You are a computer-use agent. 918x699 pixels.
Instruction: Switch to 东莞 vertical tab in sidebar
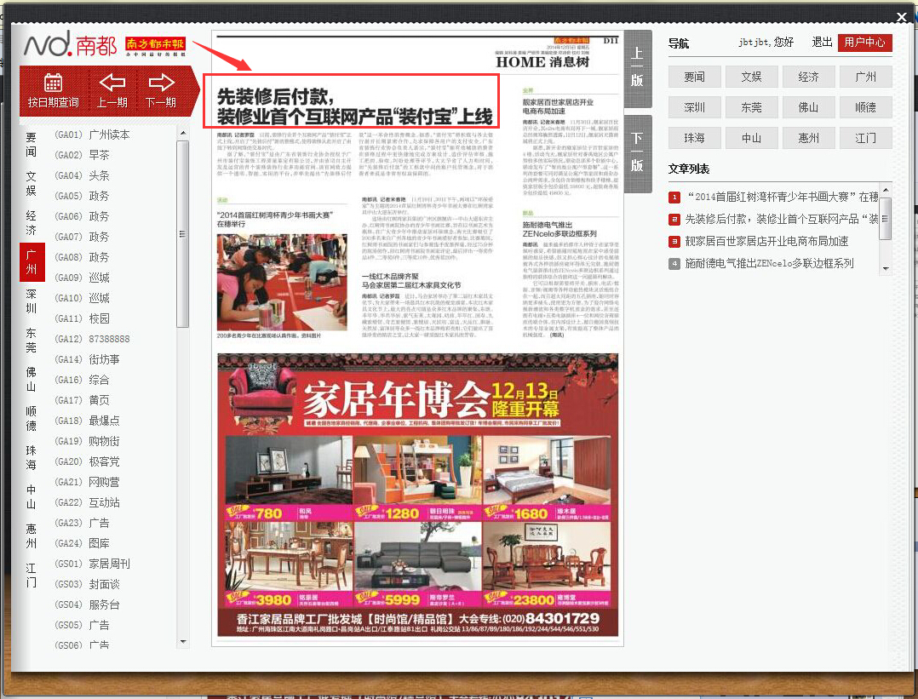[x=31, y=341]
